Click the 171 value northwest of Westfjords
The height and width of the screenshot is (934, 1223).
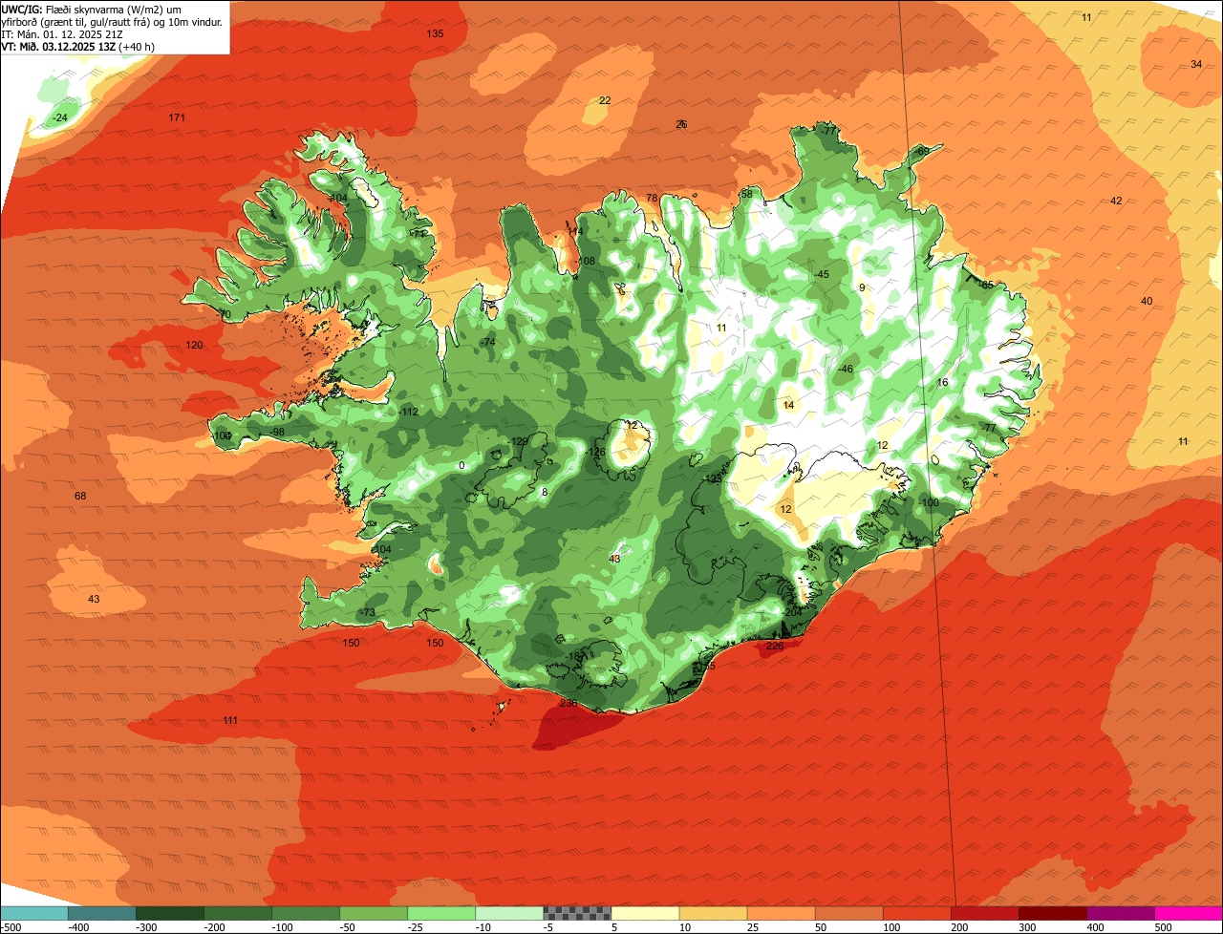click(x=177, y=117)
